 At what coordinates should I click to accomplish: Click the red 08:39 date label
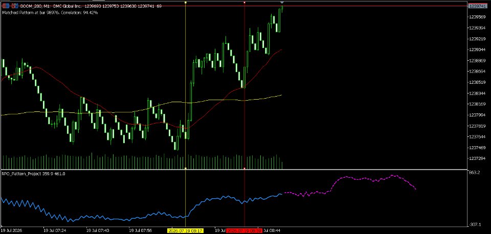[x=244, y=231]
